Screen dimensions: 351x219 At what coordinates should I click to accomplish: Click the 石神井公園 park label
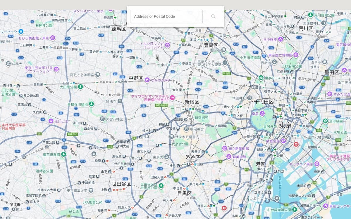44,25
